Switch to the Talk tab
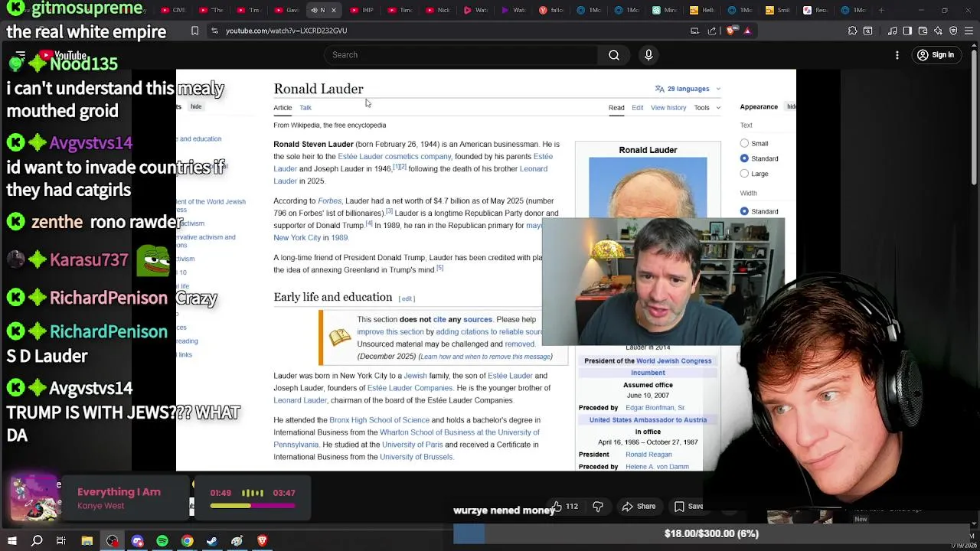The image size is (980, 551). 305,108
